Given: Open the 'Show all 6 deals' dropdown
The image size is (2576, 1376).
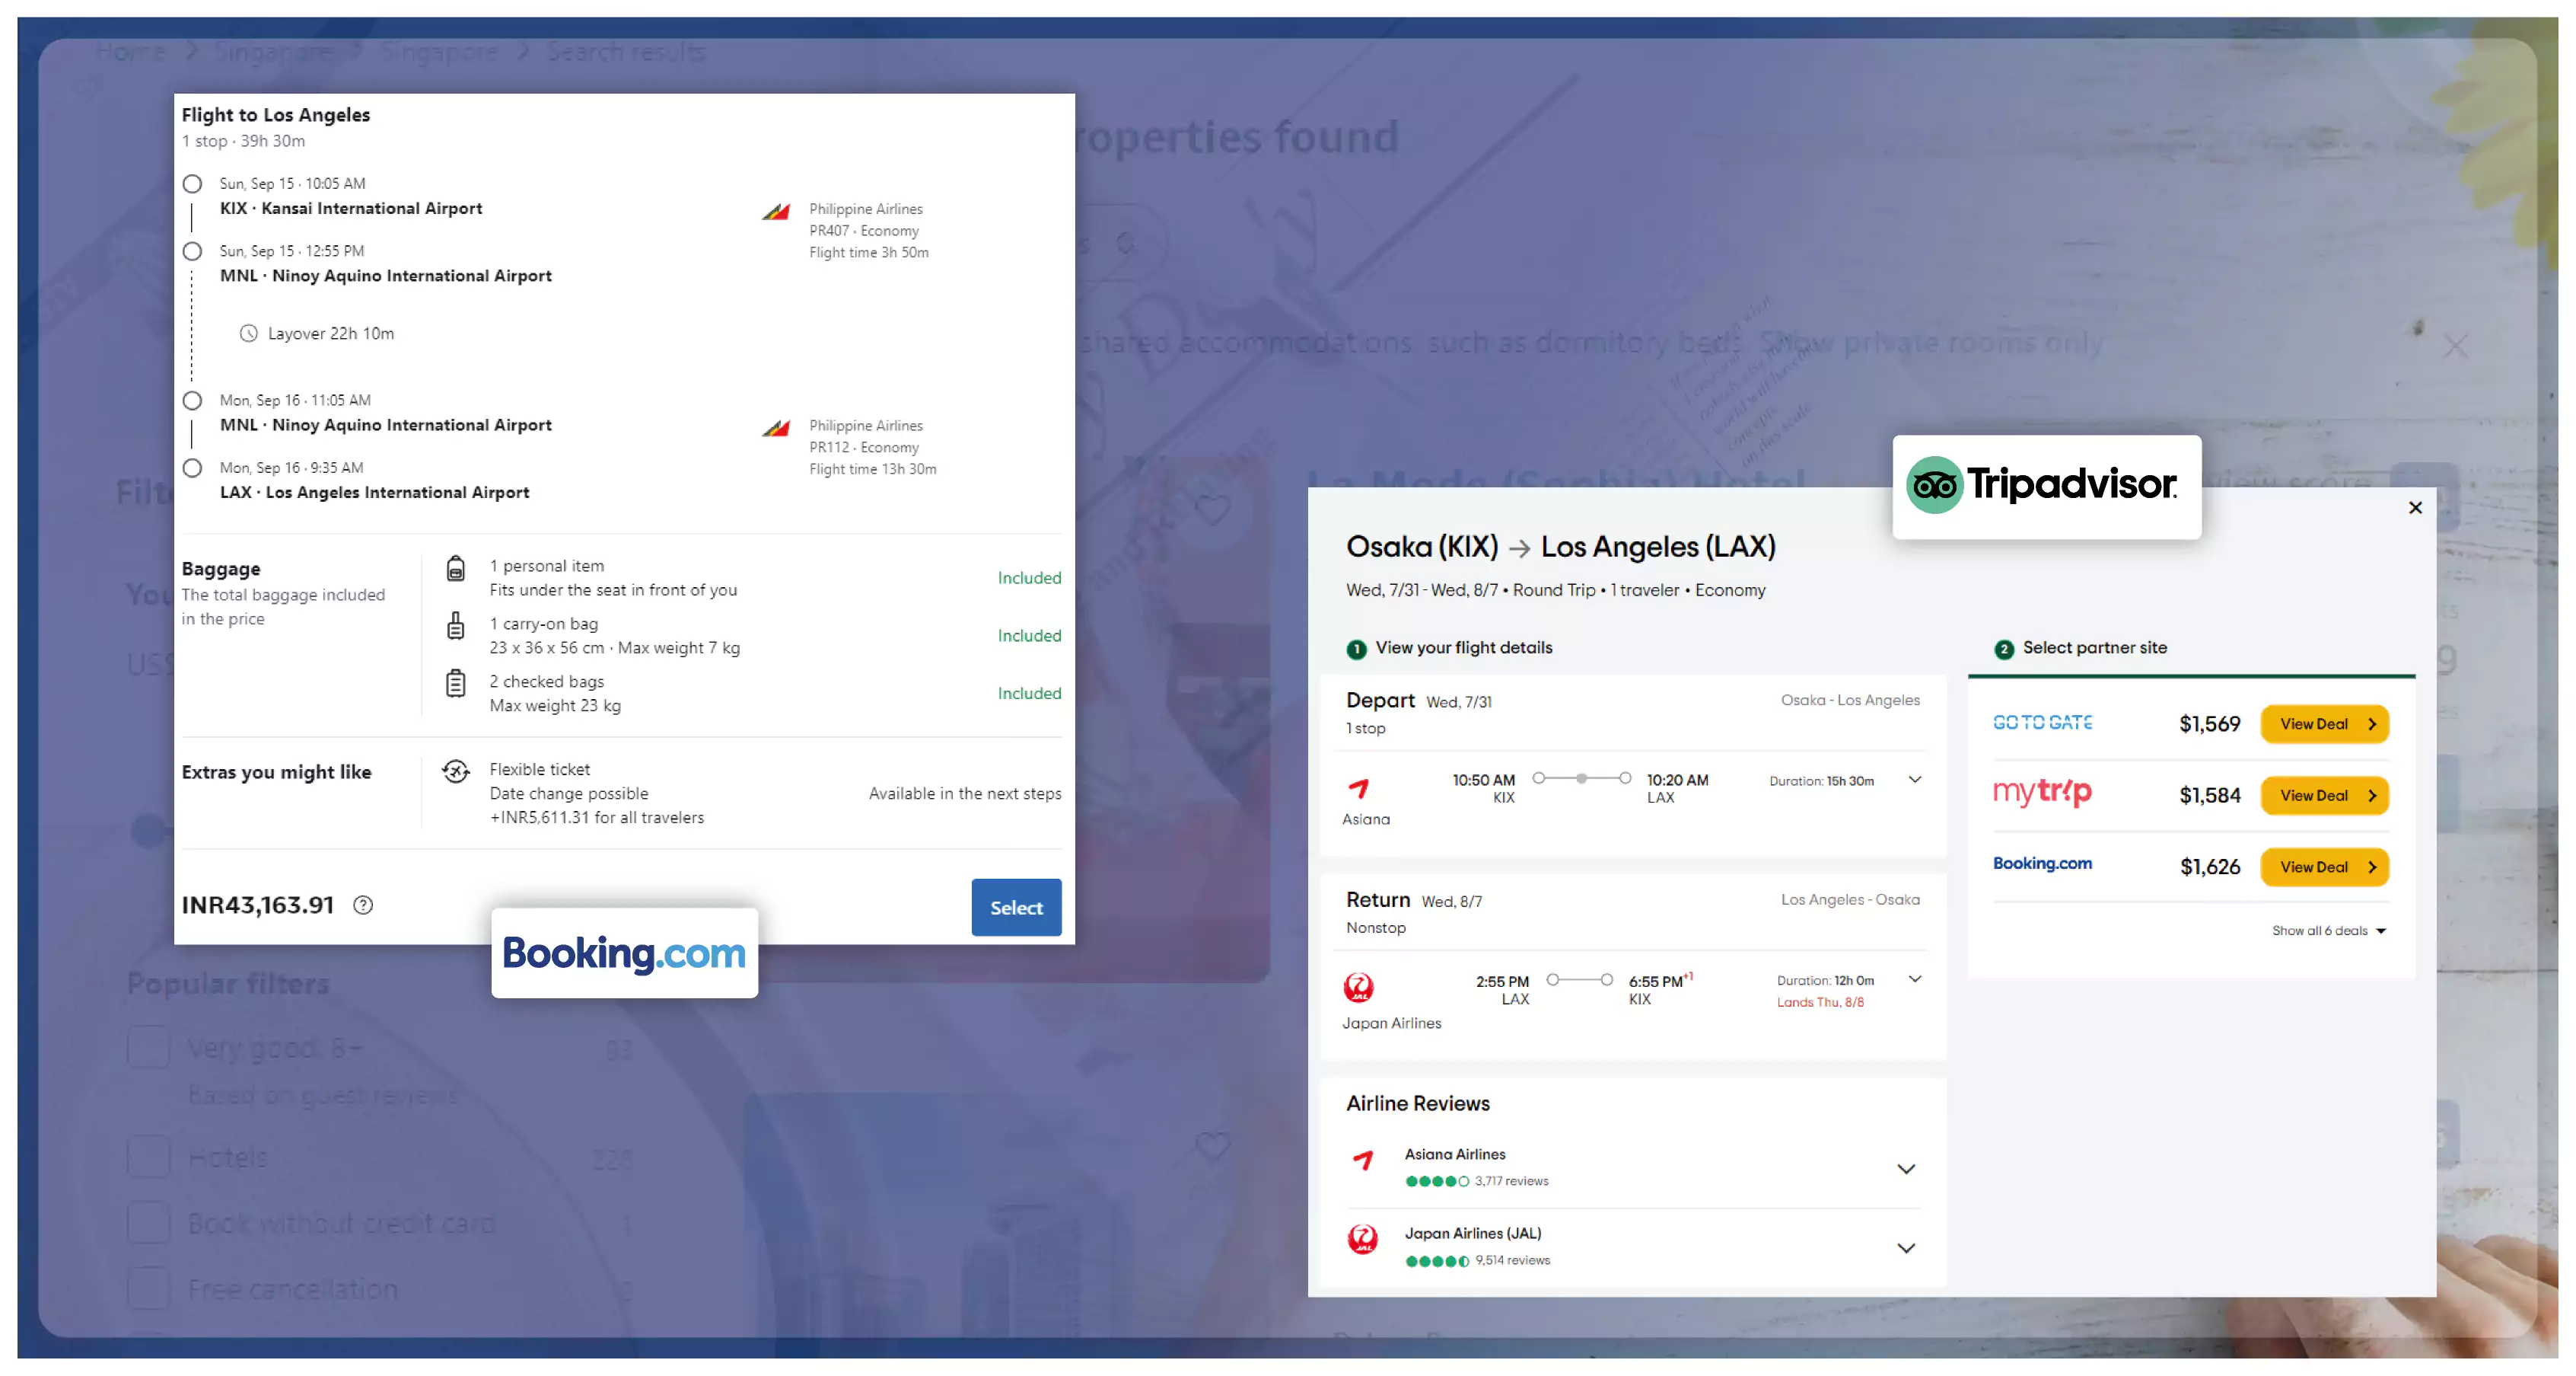Looking at the screenshot, I should (2328, 931).
